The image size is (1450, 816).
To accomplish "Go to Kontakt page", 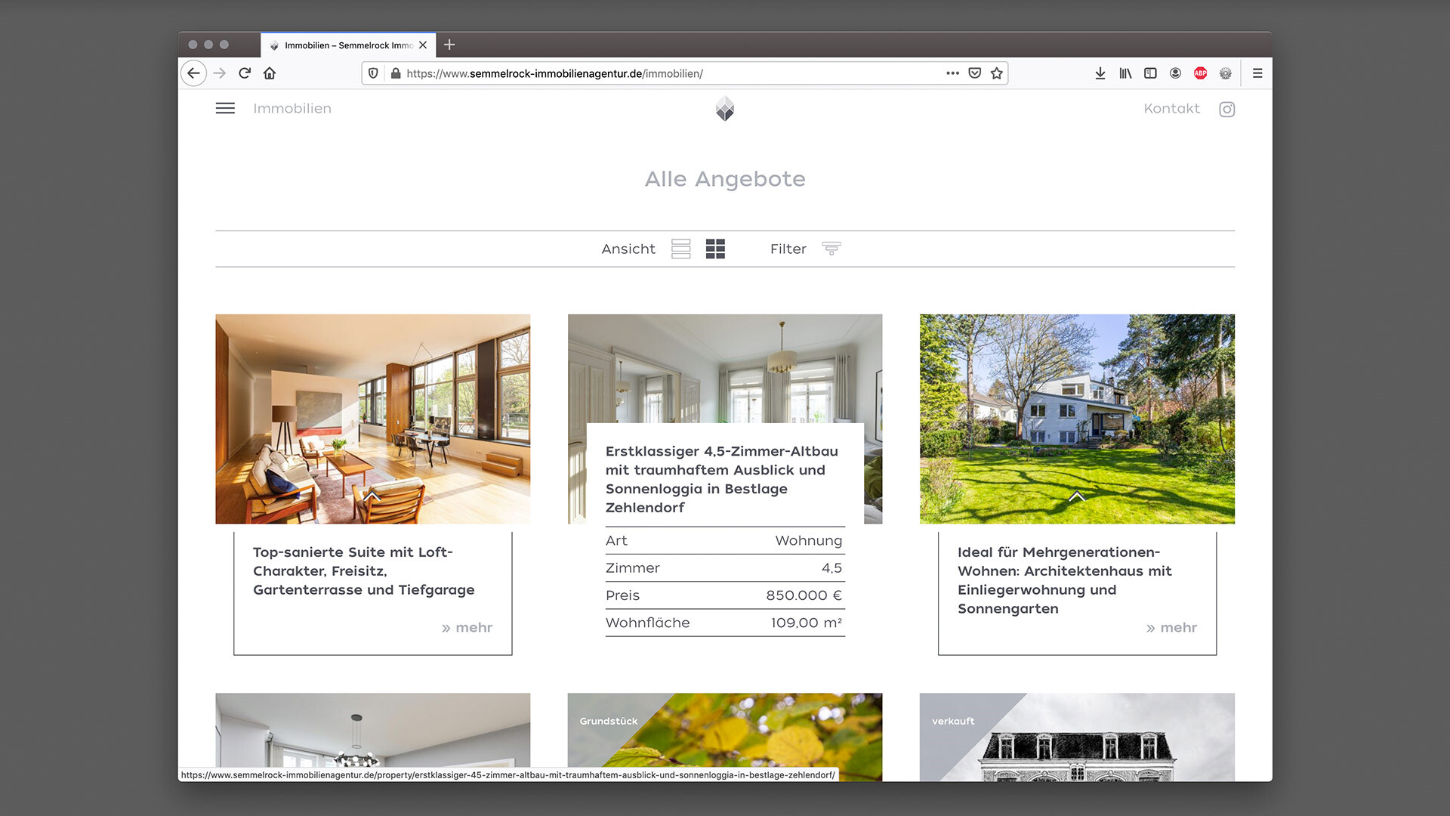I will [1171, 109].
